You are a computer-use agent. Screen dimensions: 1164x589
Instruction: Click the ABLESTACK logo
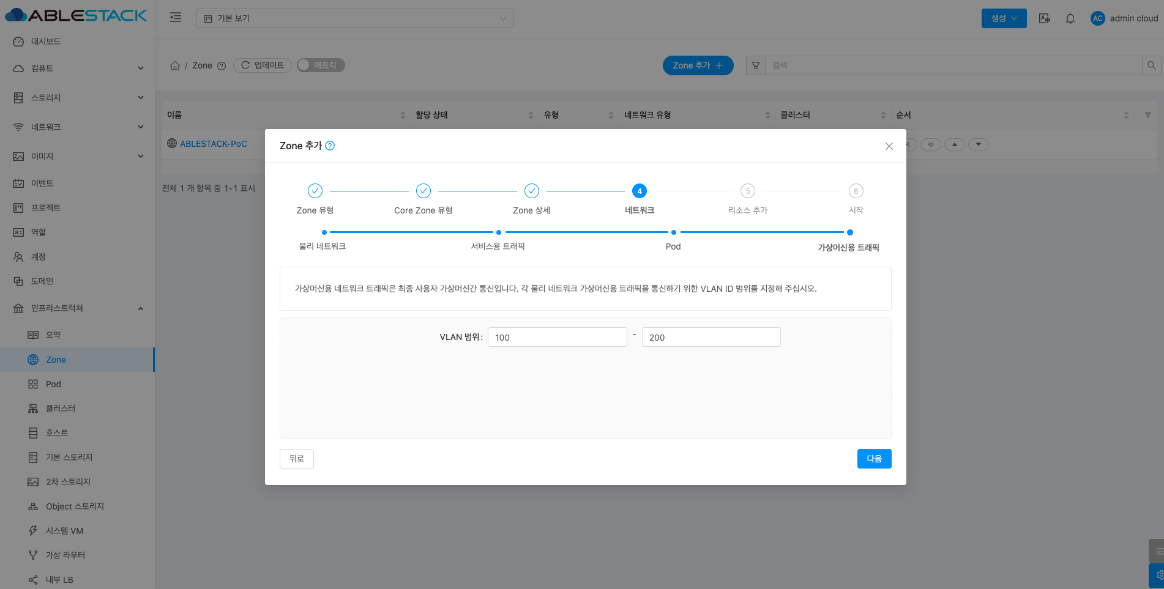pyautogui.click(x=76, y=15)
